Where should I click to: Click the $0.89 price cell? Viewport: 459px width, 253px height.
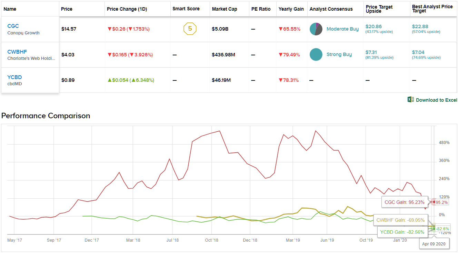tap(68, 80)
